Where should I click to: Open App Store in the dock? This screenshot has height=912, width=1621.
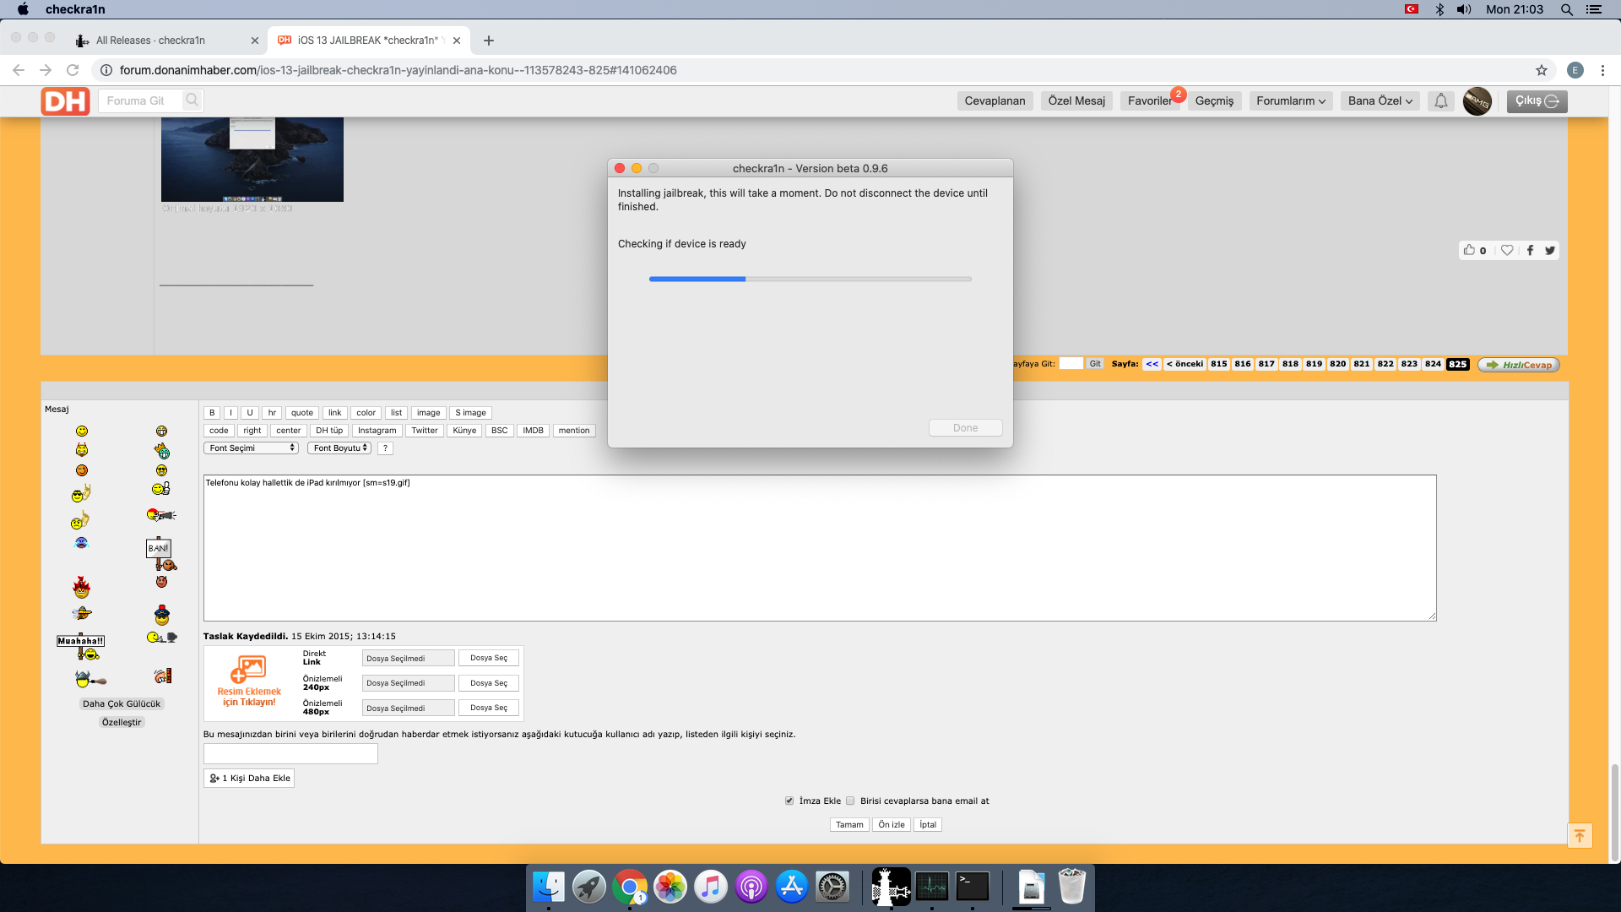pos(792,887)
